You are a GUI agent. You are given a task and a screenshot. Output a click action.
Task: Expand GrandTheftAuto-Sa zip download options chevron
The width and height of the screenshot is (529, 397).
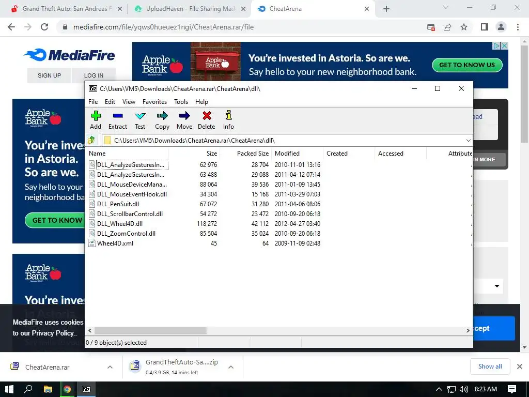[x=231, y=367]
